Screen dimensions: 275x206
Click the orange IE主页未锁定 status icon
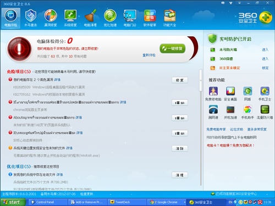point(213,68)
